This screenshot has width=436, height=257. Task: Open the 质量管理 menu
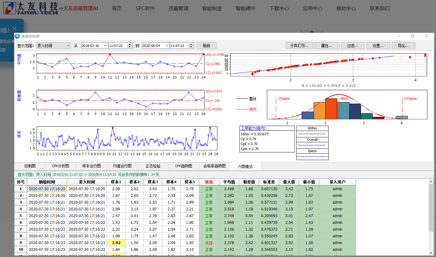(x=178, y=8)
